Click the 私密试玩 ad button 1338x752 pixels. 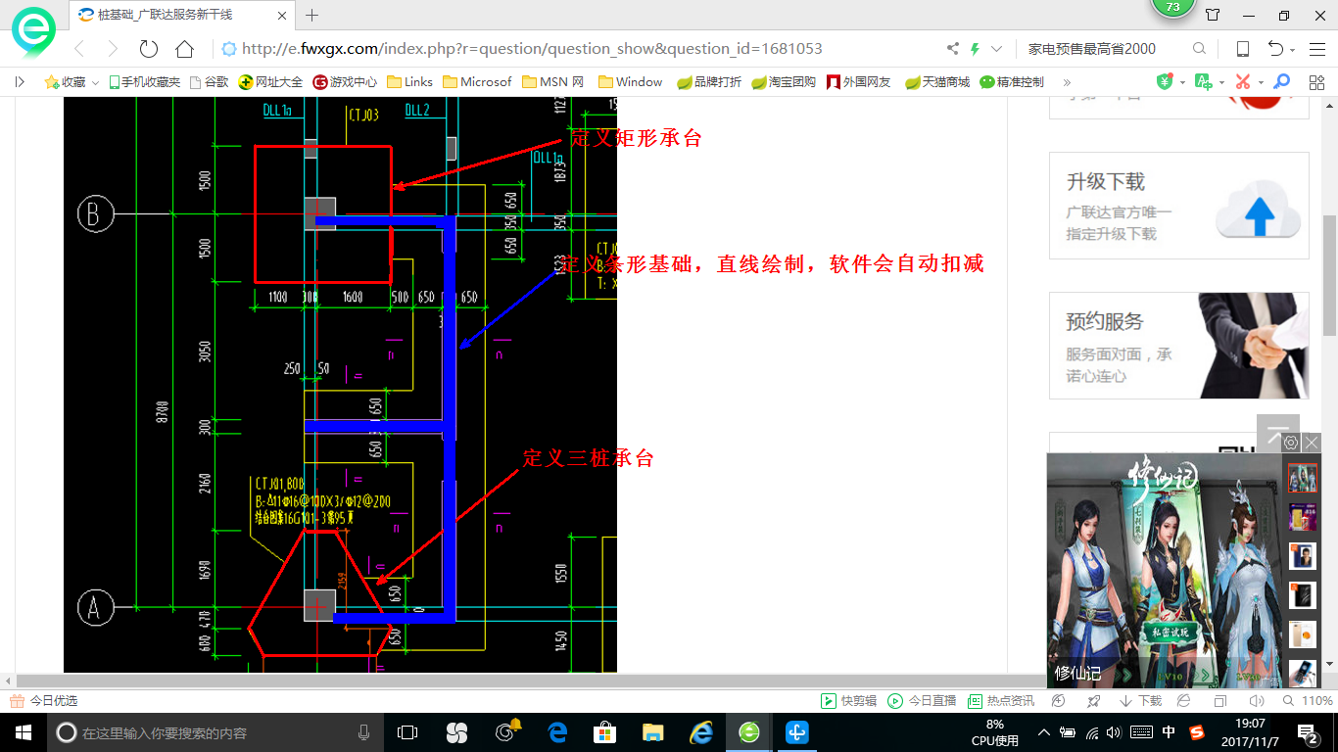[1170, 633]
